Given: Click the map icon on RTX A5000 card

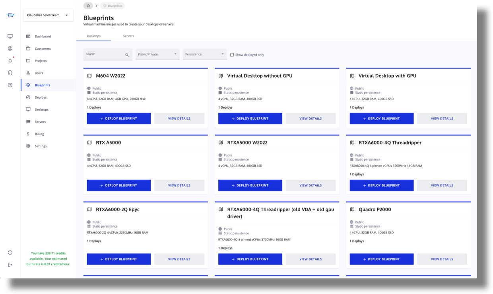Looking at the screenshot, I should pos(89,142).
